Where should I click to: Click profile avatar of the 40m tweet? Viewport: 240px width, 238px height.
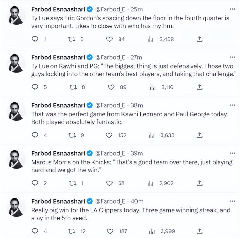point(16,207)
